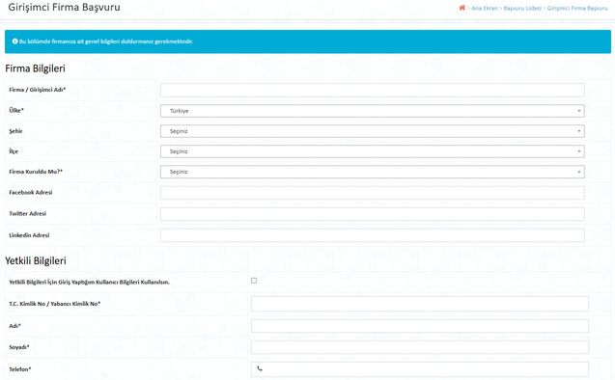Open the Ülke dropdown showing Türkiye
Viewport: 615px width, 380px height.
point(373,111)
